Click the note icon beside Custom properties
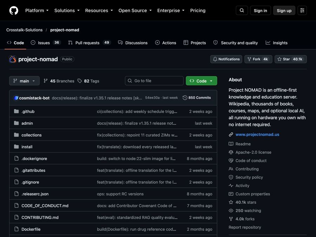This screenshot has width=316, height=237. point(231,194)
